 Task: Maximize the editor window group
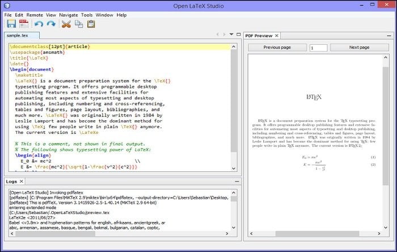coord(239,34)
